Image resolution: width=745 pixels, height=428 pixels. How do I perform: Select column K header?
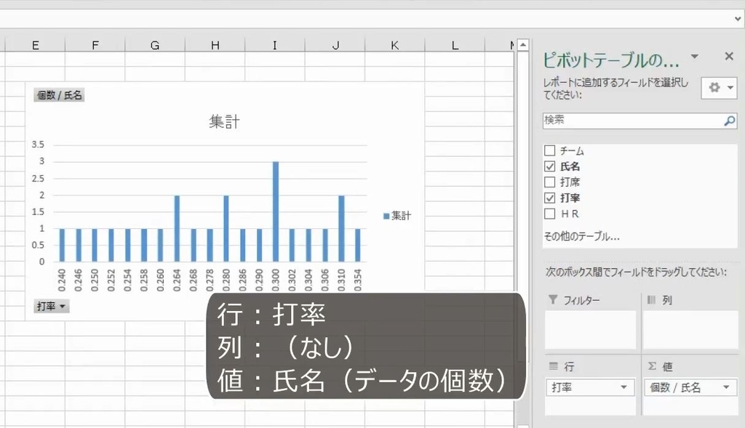[395, 45]
